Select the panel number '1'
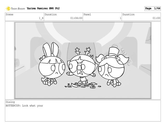166x129 pixels. pyautogui.click(x=120, y=18)
